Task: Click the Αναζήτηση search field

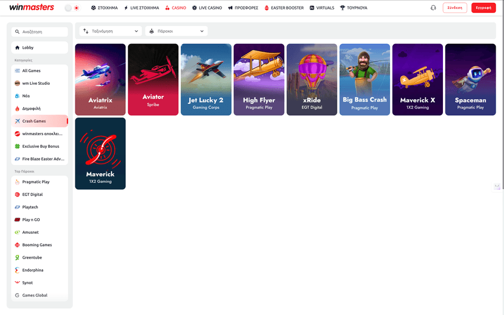Action: tap(40, 32)
